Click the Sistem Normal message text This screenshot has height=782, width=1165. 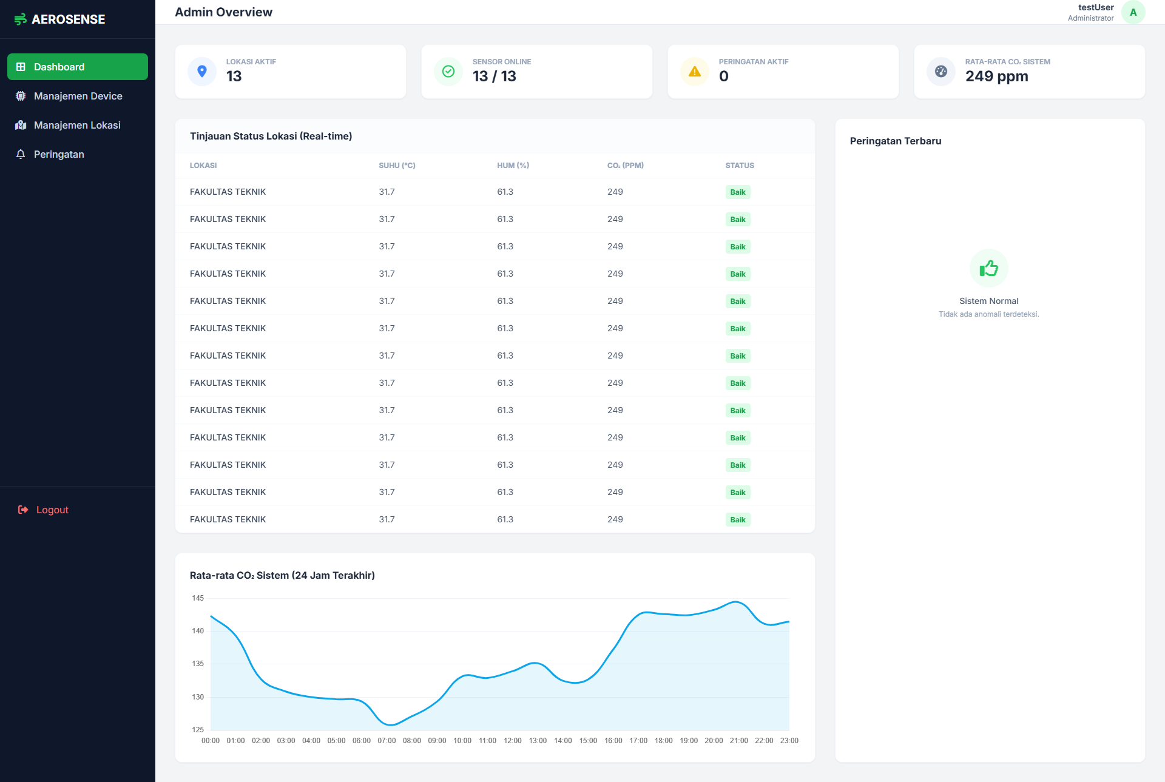[x=989, y=301]
